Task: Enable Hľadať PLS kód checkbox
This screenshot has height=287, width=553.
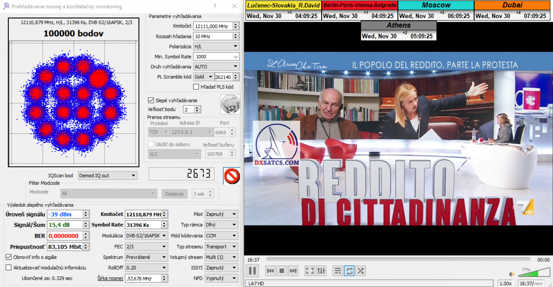Action: coord(196,86)
